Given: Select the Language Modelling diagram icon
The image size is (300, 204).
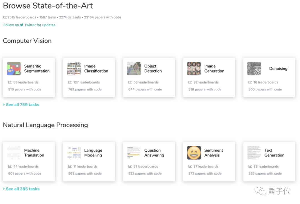Looking at the screenshot, I should (74, 153).
